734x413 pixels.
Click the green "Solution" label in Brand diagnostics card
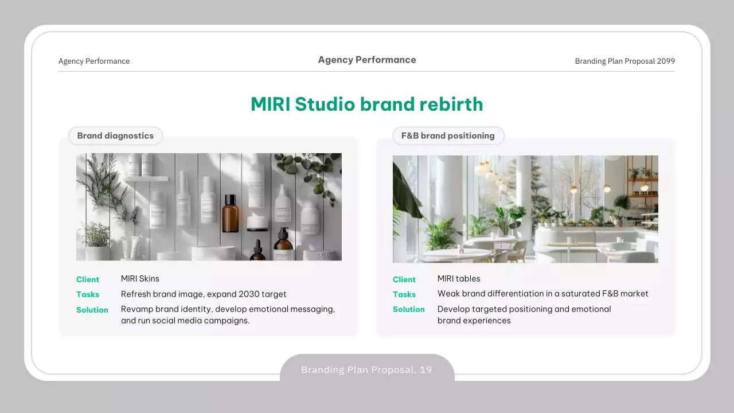coord(92,310)
